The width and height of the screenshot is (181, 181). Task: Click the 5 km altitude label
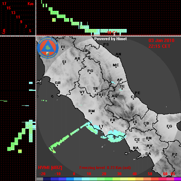(x=30, y=31)
